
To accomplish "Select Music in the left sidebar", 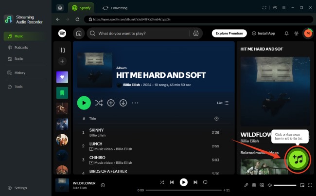I will [25, 36].
